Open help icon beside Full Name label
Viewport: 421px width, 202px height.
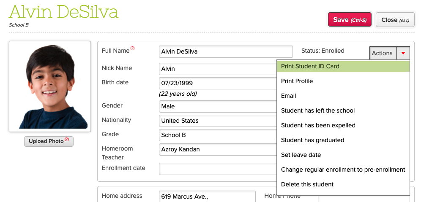[132, 48]
